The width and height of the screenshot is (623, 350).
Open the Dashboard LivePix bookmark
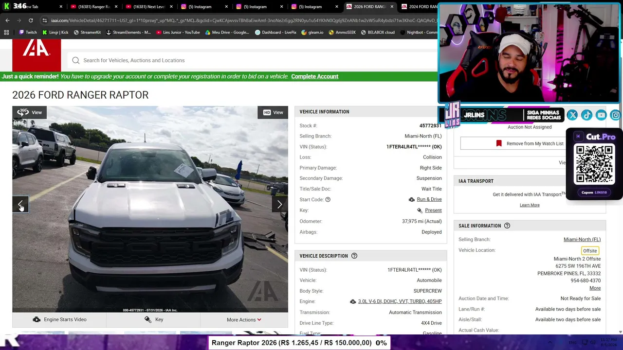click(275, 33)
